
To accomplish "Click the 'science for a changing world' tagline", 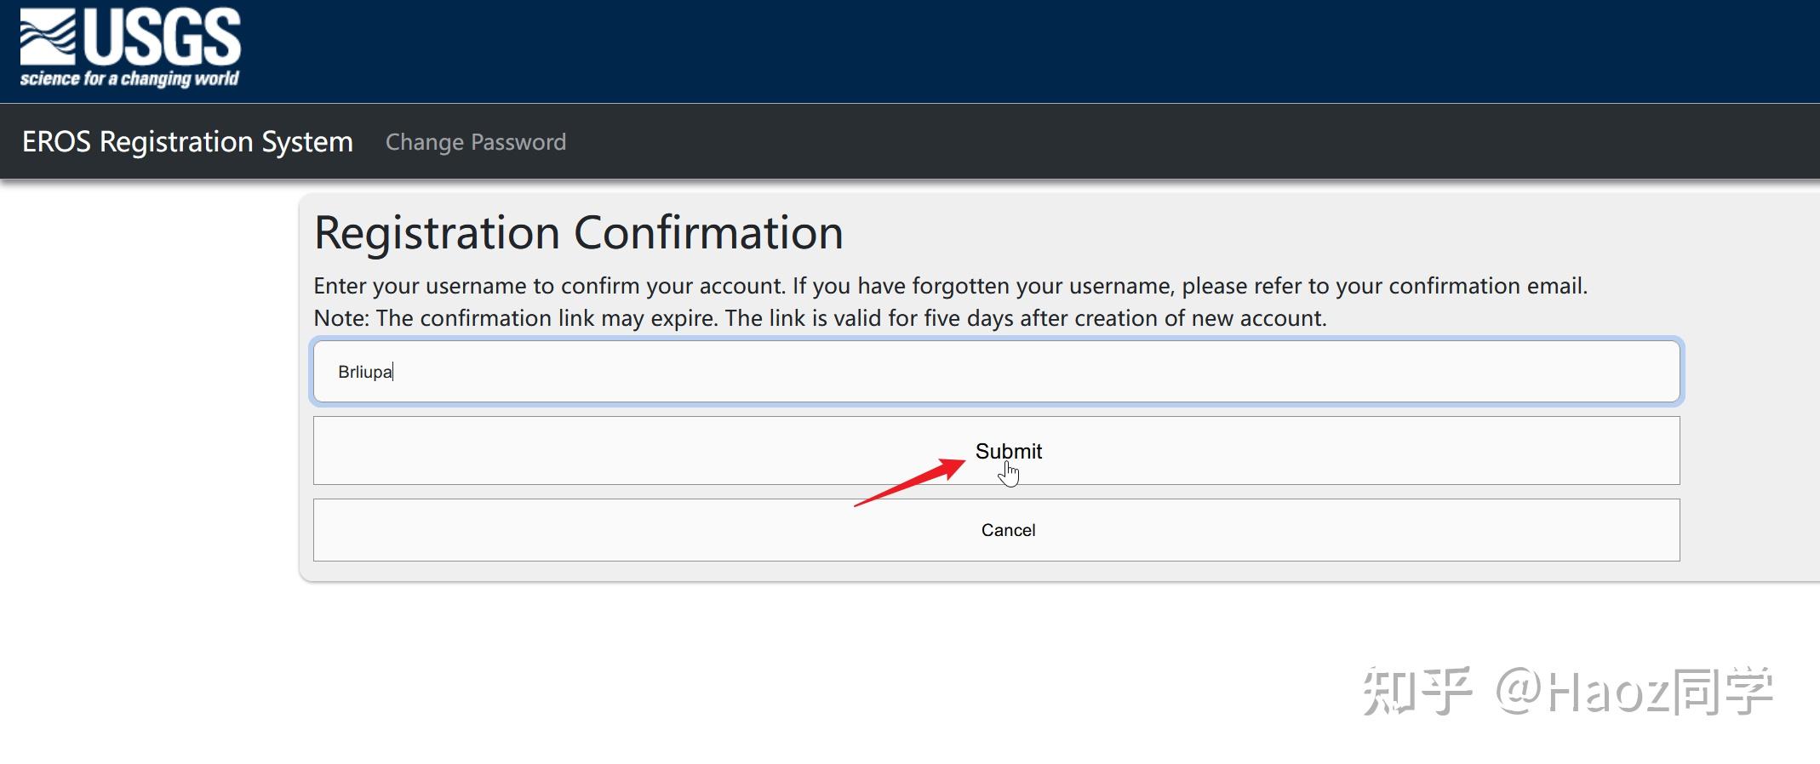I will [129, 79].
